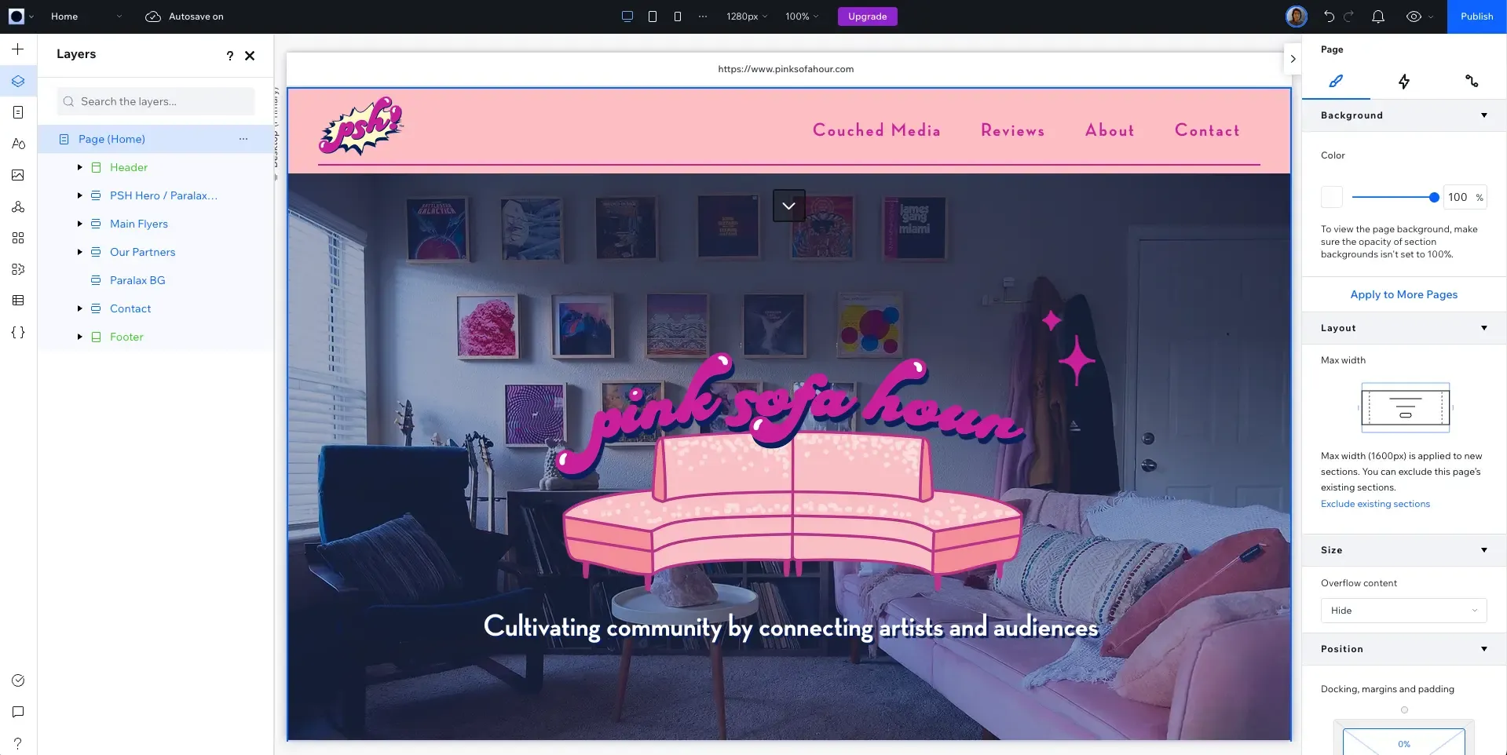Select the tablet breakpoint icon
Screen dimensions: 1507x755
(x=653, y=16)
